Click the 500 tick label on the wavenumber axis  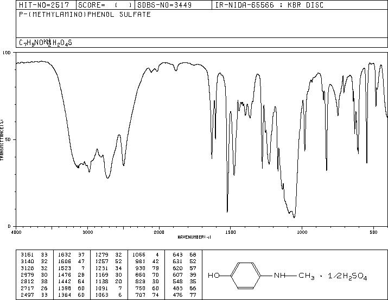(x=373, y=232)
